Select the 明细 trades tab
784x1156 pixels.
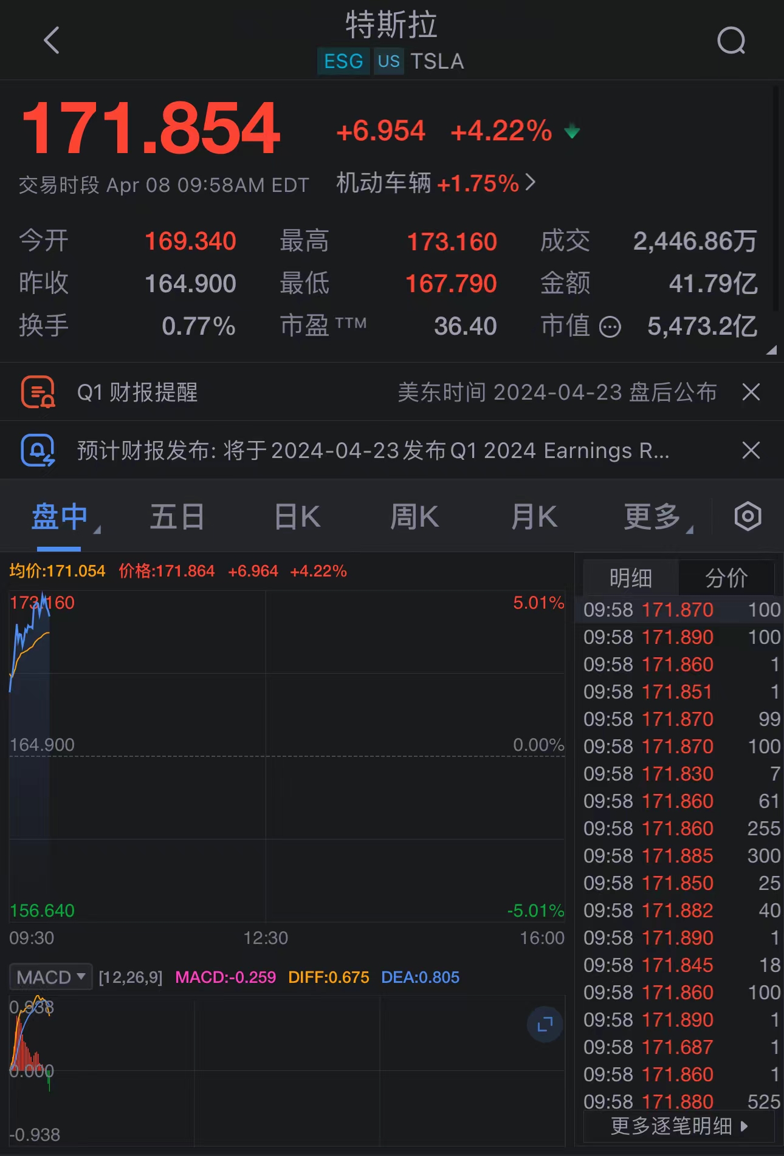[631, 578]
